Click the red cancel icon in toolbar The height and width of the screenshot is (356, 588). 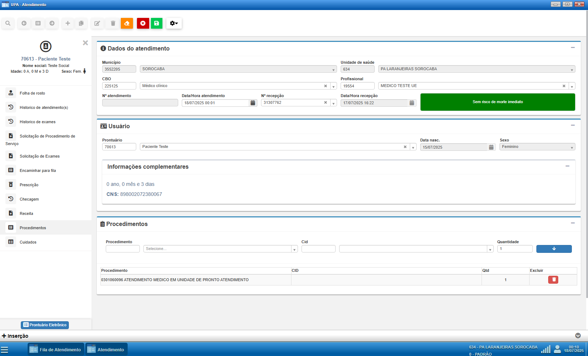point(143,23)
